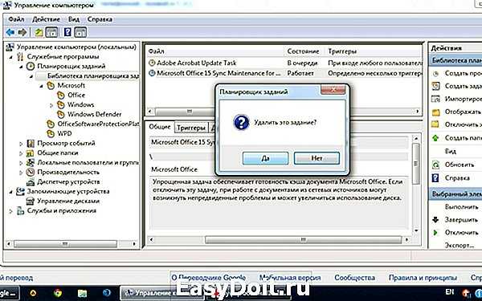
Task: Open Chrome from the taskbar
Action: (58, 293)
